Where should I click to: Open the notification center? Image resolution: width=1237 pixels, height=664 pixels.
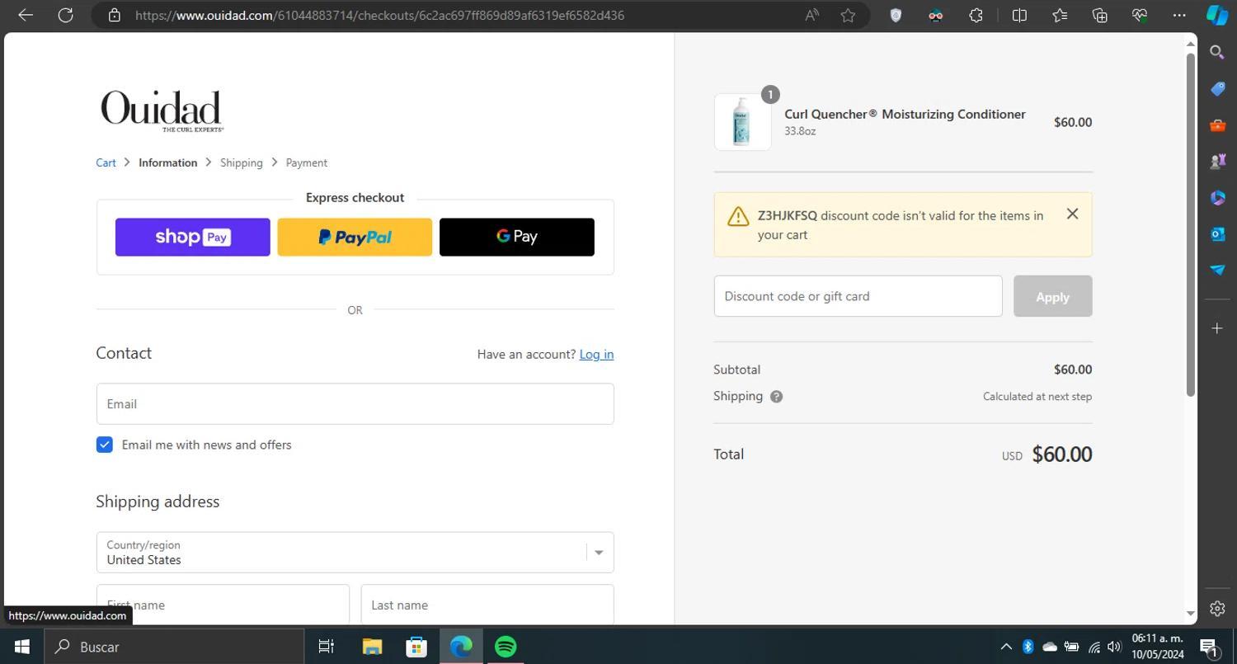[1208, 647]
